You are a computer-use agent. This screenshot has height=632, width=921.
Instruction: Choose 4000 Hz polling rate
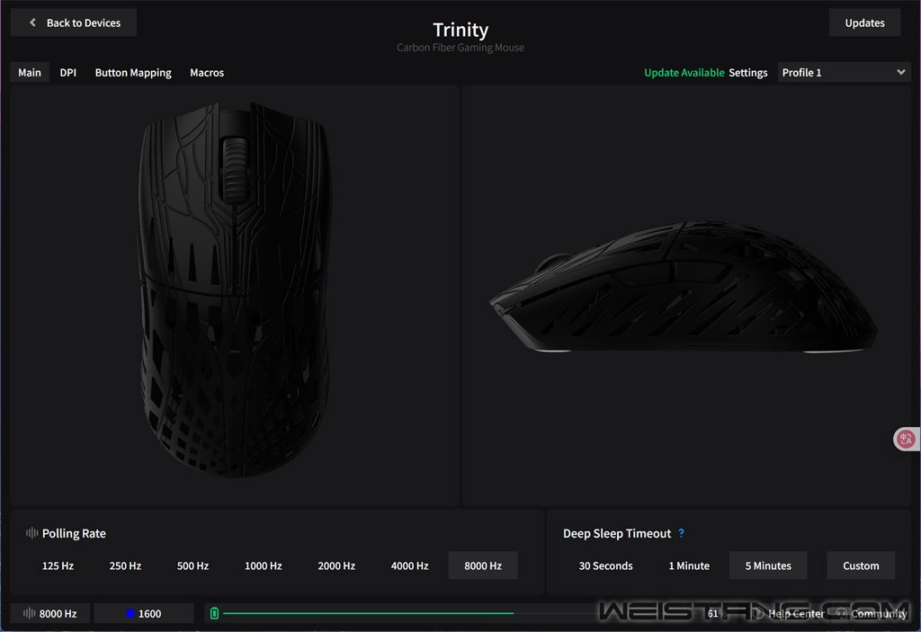(409, 565)
